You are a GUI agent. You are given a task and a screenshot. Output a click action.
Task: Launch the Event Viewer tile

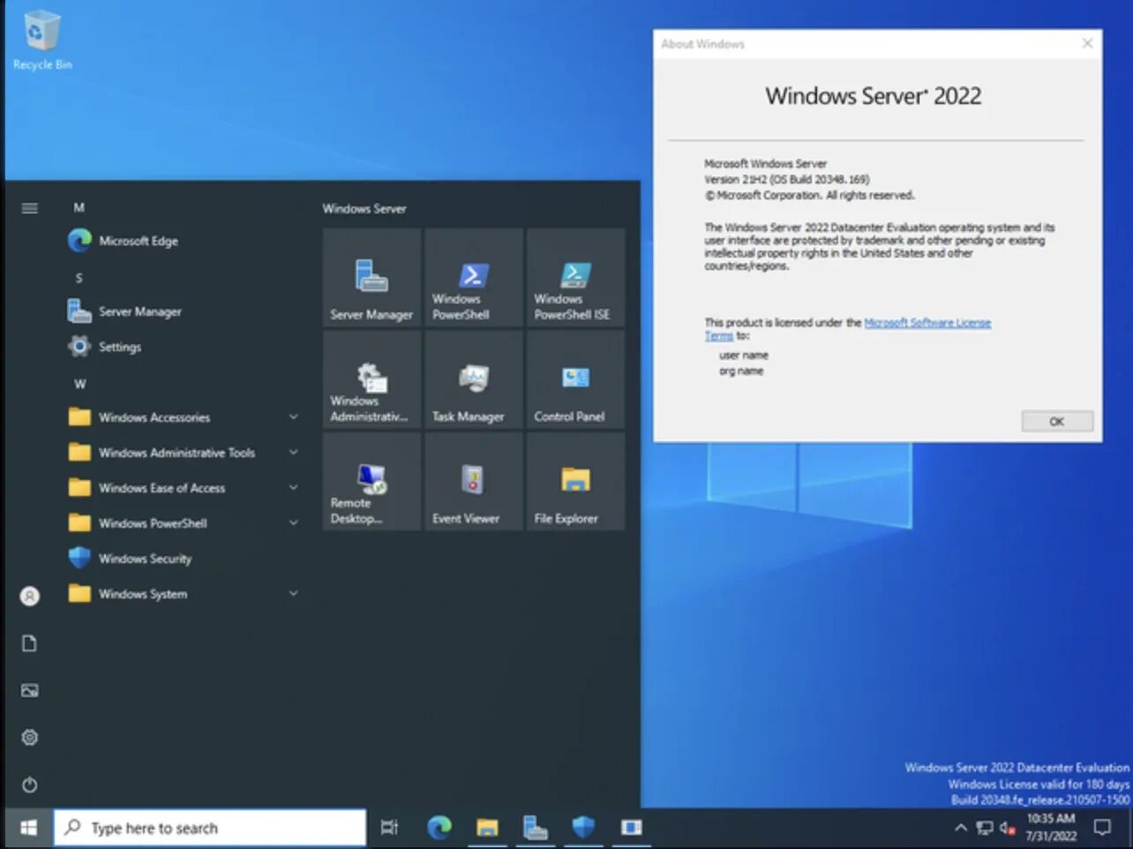pos(474,482)
